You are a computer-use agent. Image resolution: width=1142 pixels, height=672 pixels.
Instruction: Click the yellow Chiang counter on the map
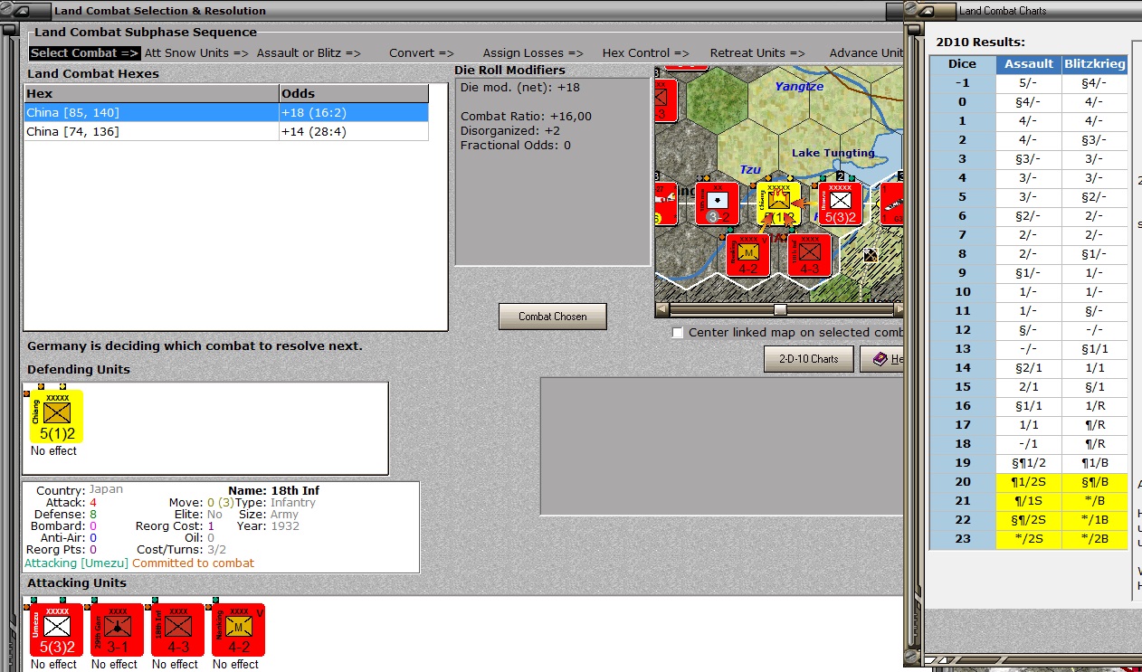[778, 203]
